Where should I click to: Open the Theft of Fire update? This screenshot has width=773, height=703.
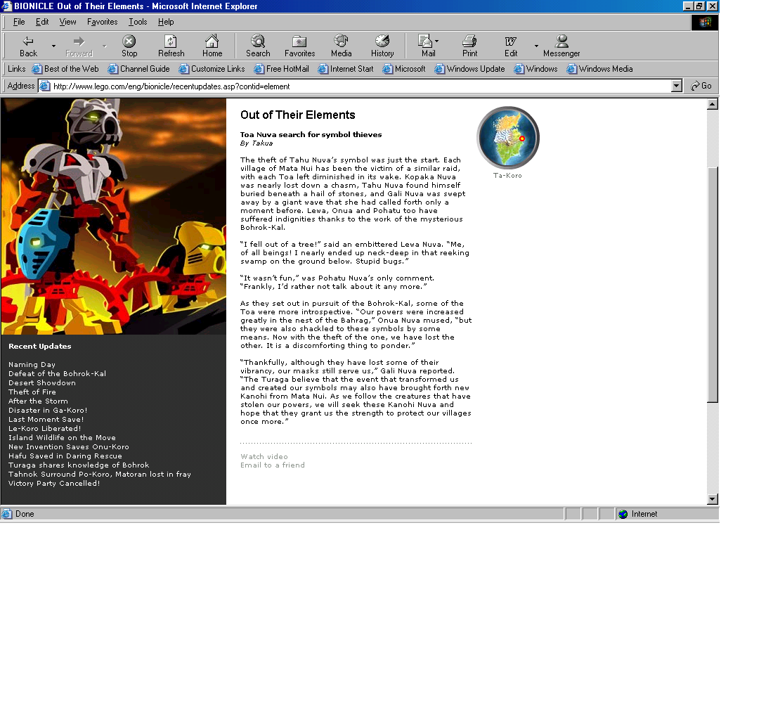click(32, 392)
